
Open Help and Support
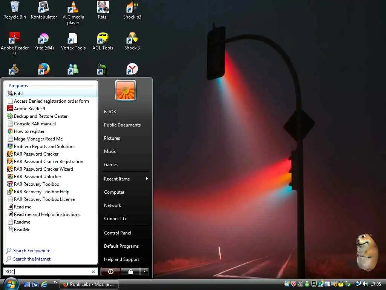click(x=122, y=259)
